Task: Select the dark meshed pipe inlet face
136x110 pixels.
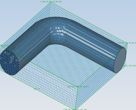Action: point(9,62)
